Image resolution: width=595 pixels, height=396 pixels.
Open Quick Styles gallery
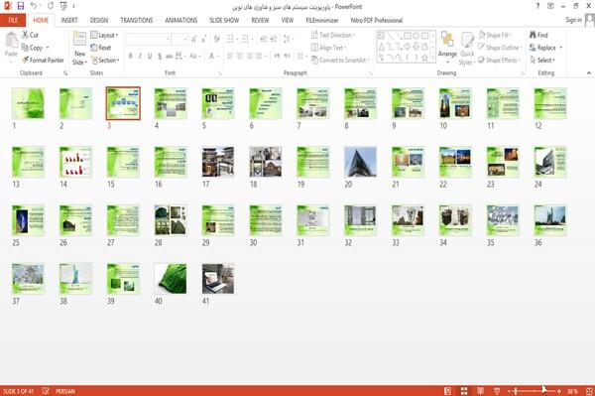(467, 49)
